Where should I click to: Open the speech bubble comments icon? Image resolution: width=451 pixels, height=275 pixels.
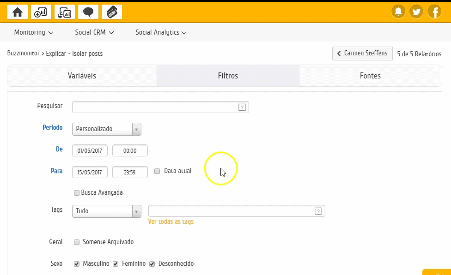tap(88, 12)
